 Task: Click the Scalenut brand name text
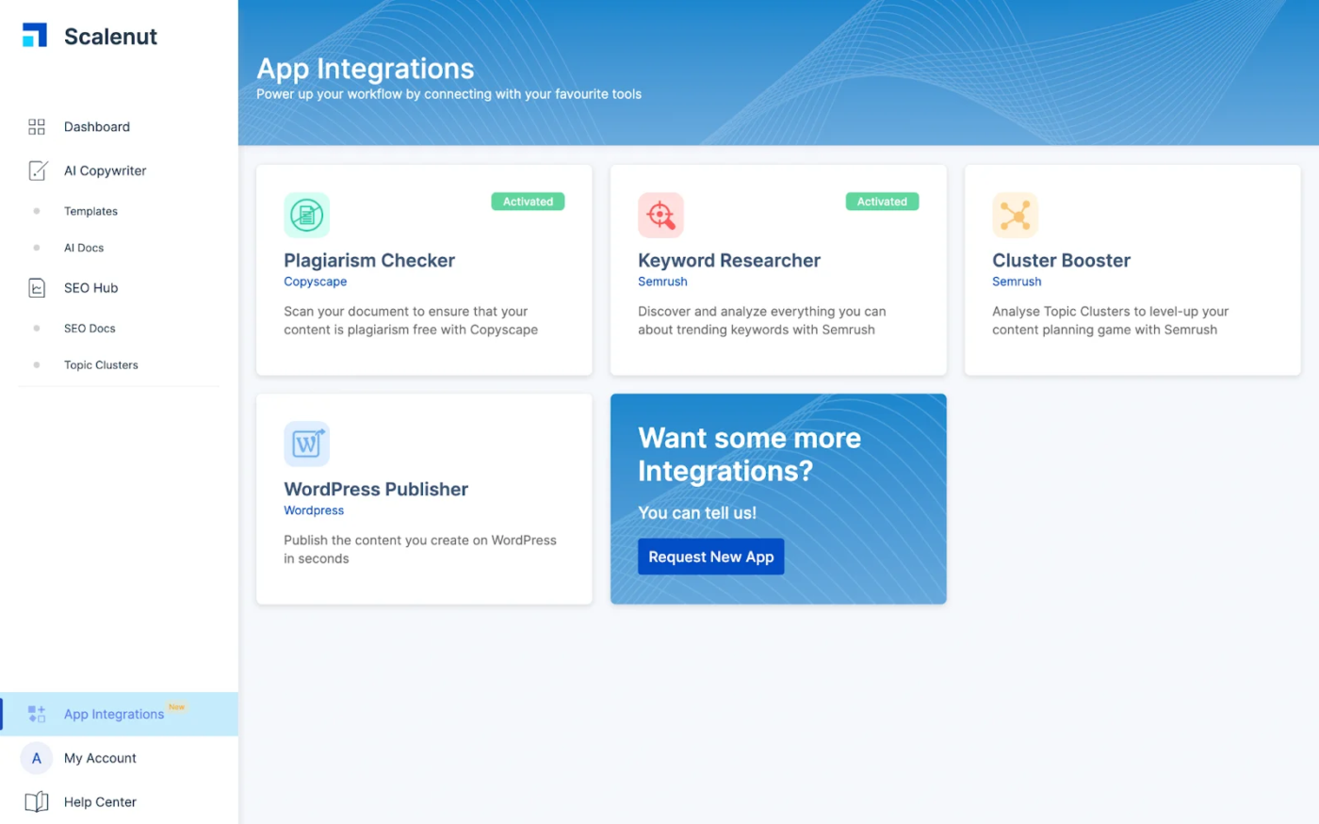click(110, 37)
